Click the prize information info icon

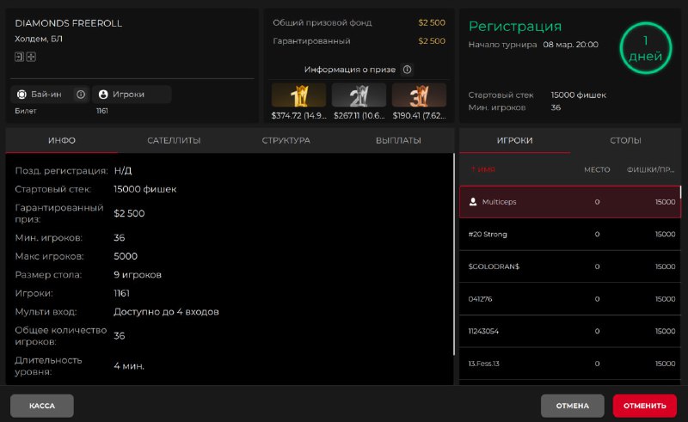point(408,70)
